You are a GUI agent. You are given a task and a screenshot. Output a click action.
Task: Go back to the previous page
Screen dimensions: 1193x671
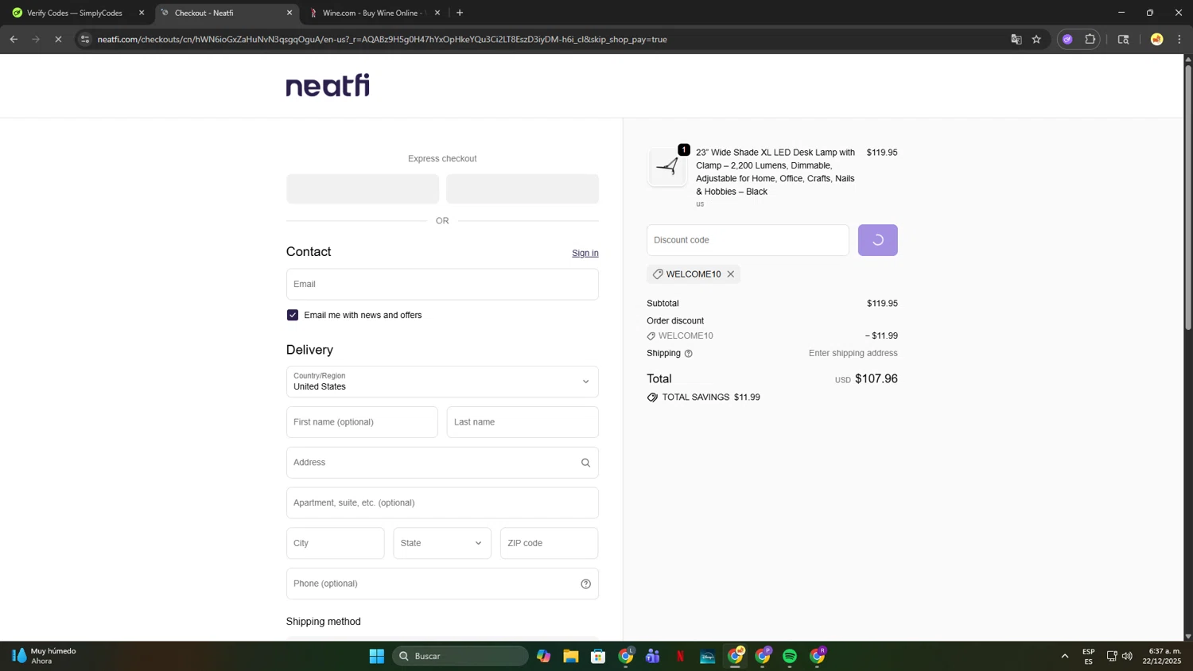point(14,39)
